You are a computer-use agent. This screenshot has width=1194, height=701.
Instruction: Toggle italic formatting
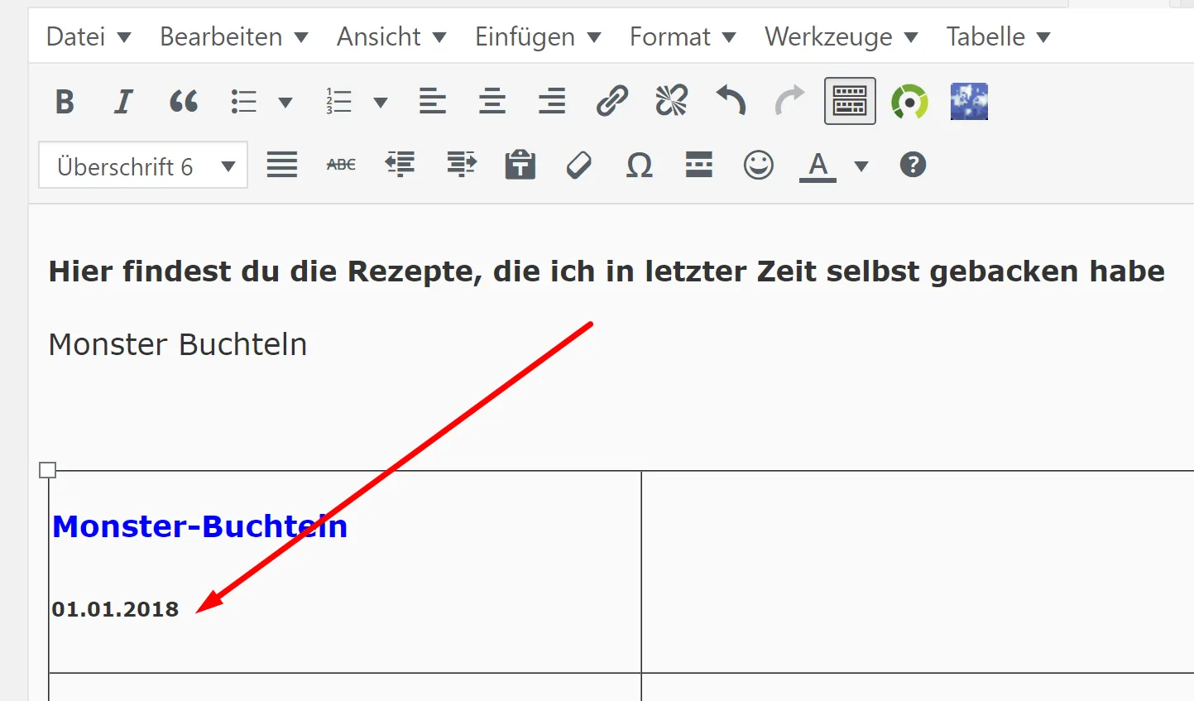pyautogui.click(x=123, y=102)
